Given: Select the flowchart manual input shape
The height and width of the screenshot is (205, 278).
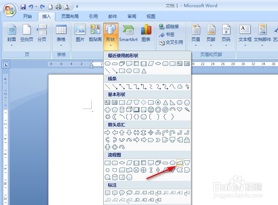Looking at the screenshot, I should pyautogui.click(x=179, y=163).
